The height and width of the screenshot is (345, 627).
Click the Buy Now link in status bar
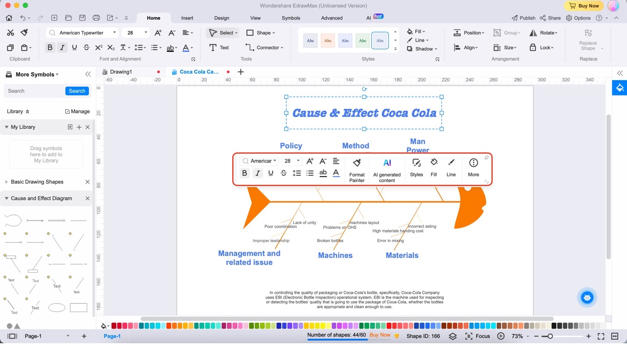(380, 335)
